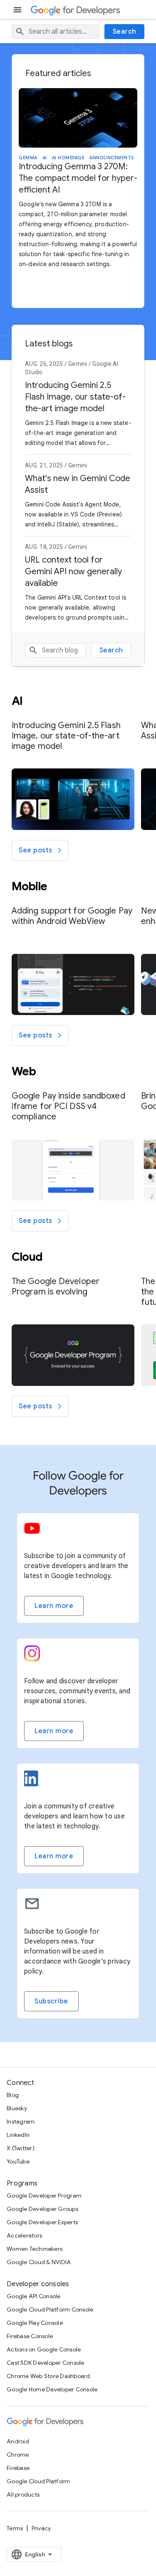
Task: Open the Blog footer link
Action: 13,2095
